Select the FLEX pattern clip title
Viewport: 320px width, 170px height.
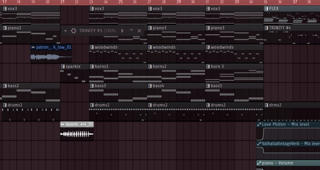(274, 9)
